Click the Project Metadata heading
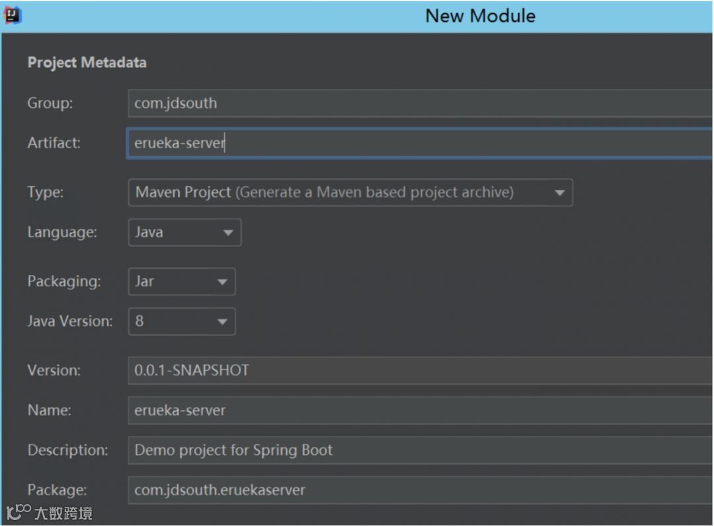This screenshot has height=526, width=714. [87, 63]
